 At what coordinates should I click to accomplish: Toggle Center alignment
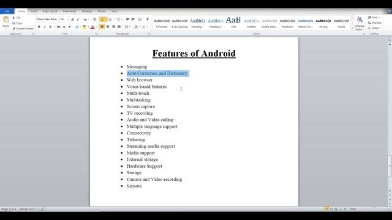(108, 27)
